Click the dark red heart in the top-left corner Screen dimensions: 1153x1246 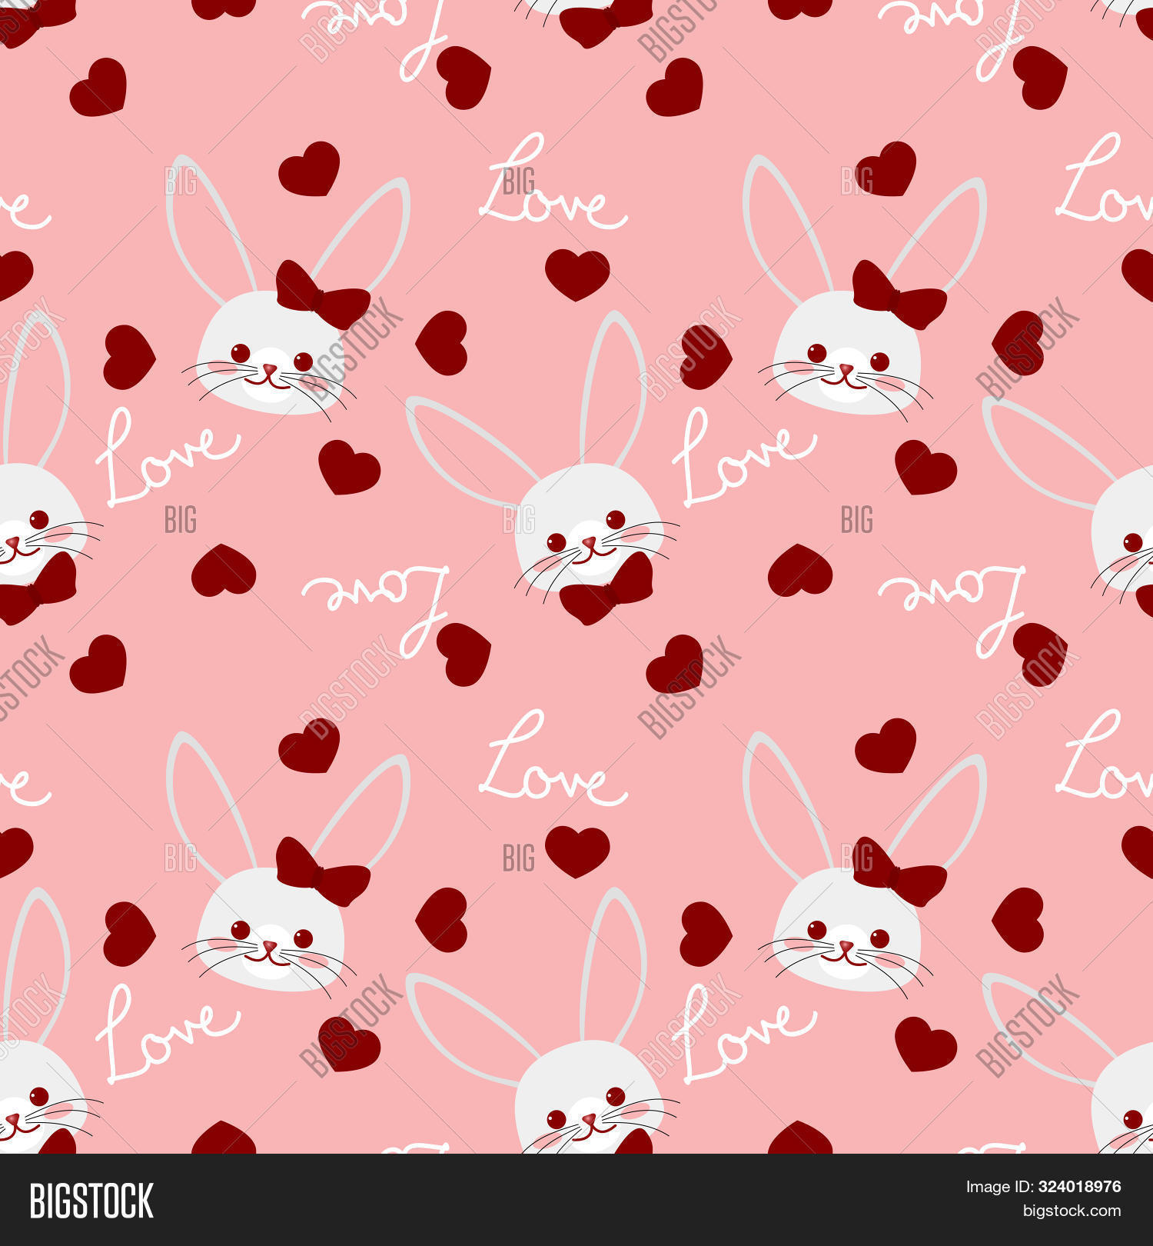(x=98, y=88)
